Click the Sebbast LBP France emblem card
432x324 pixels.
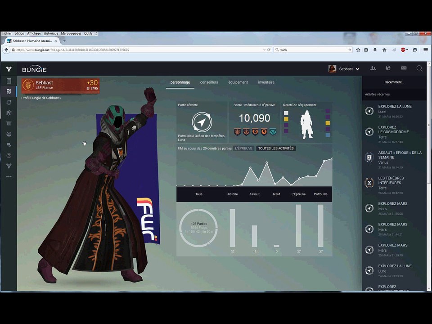coord(60,85)
